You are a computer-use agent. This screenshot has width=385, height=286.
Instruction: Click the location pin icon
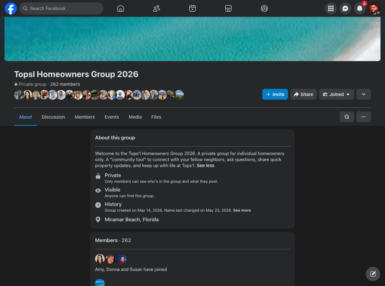pos(98,219)
